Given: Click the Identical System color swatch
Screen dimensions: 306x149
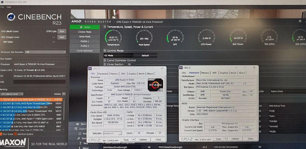Looking at the screenshot, I should coord(16,134).
